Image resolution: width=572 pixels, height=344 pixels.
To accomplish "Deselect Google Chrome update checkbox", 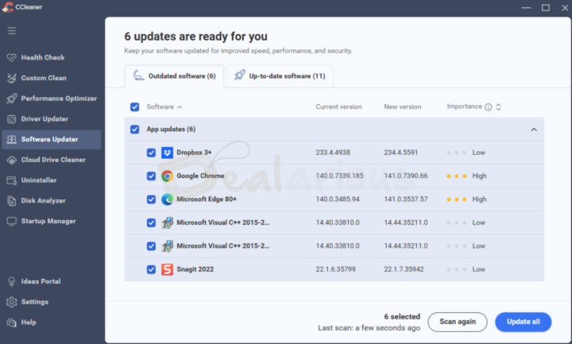I will point(151,176).
